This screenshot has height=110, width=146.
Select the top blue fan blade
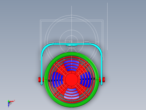pyautogui.click(x=72, y=65)
